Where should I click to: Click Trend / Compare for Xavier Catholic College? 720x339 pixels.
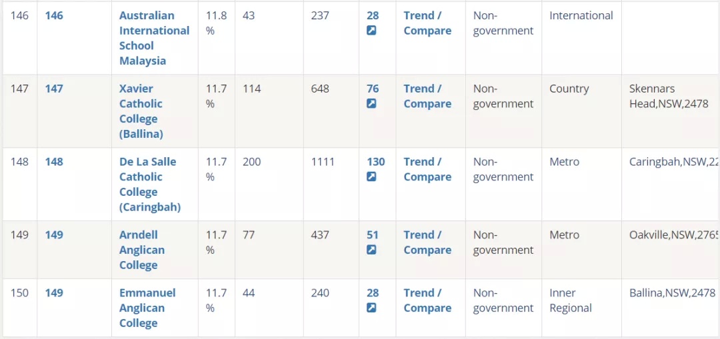coord(427,96)
